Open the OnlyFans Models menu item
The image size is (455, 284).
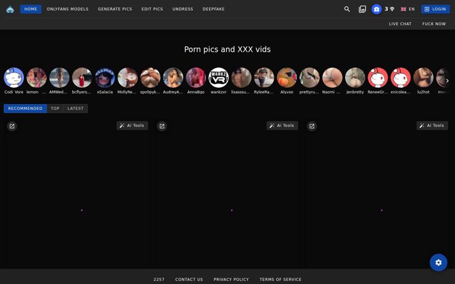click(68, 9)
